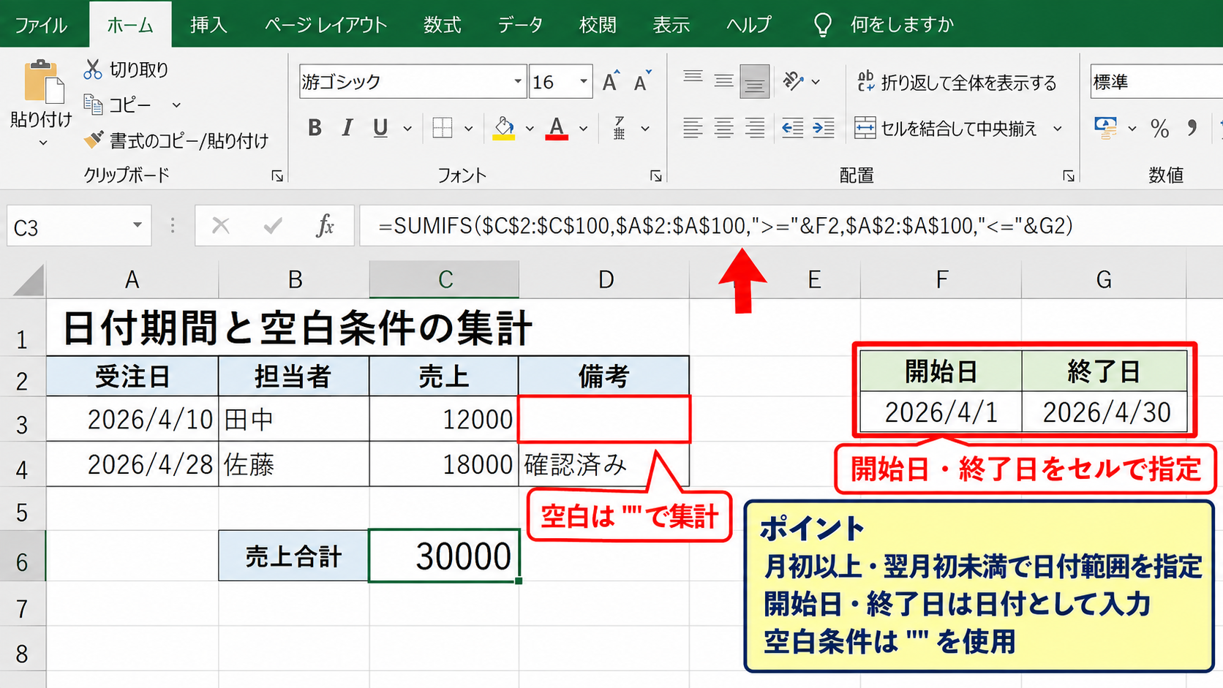The height and width of the screenshot is (688, 1223).
Task: Click the Select All corner triangle
Action: click(x=29, y=281)
